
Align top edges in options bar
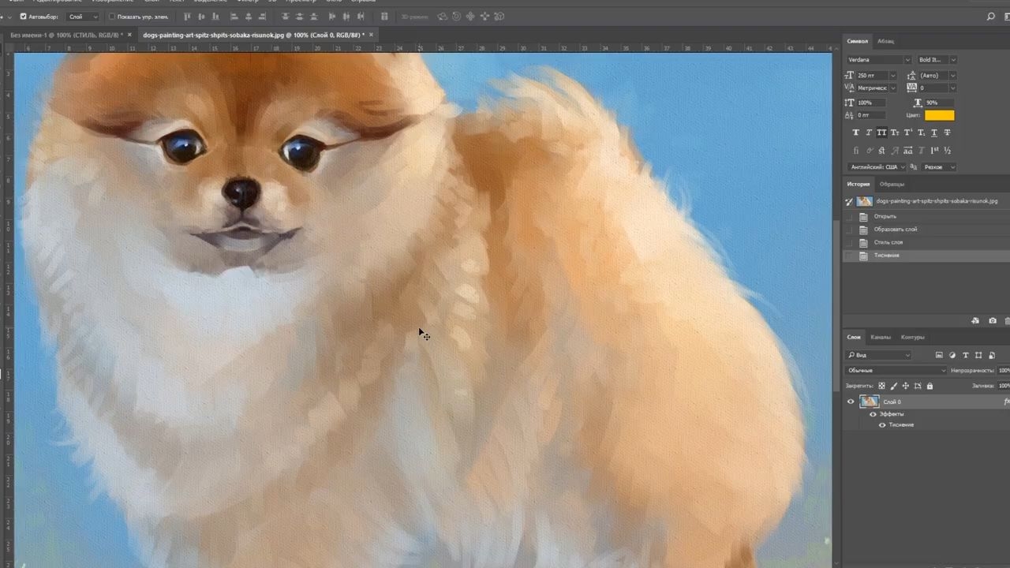click(x=187, y=16)
